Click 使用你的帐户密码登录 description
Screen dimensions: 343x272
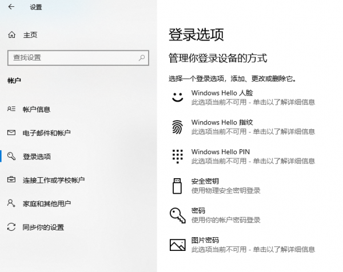click(226, 220)
